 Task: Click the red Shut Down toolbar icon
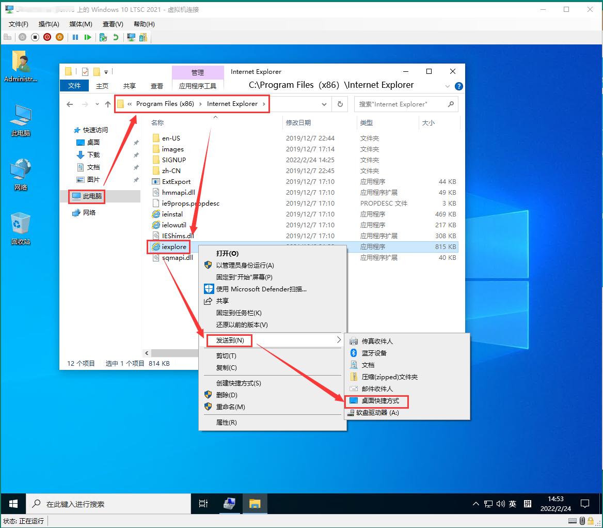[47, 37]
